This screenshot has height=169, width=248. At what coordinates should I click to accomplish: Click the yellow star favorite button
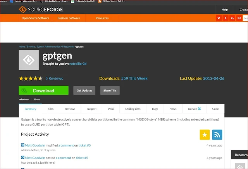click(x=205, y=135)
